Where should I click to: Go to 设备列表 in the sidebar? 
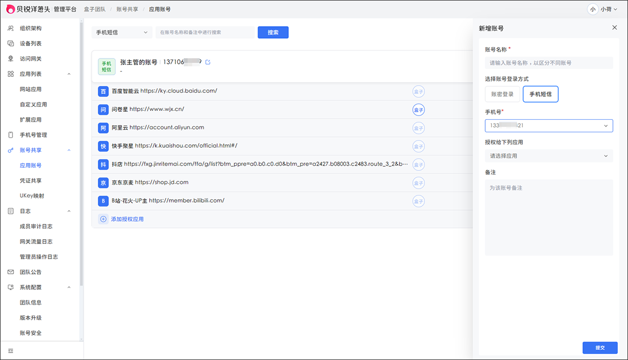30,44
